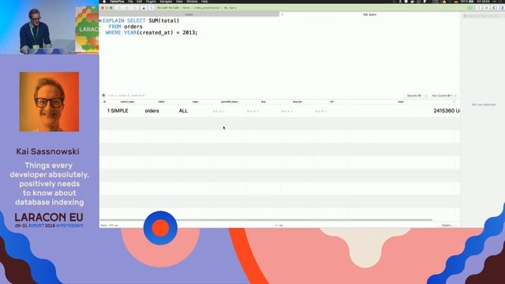Click the Export button in the status bar

click(447, 226)
